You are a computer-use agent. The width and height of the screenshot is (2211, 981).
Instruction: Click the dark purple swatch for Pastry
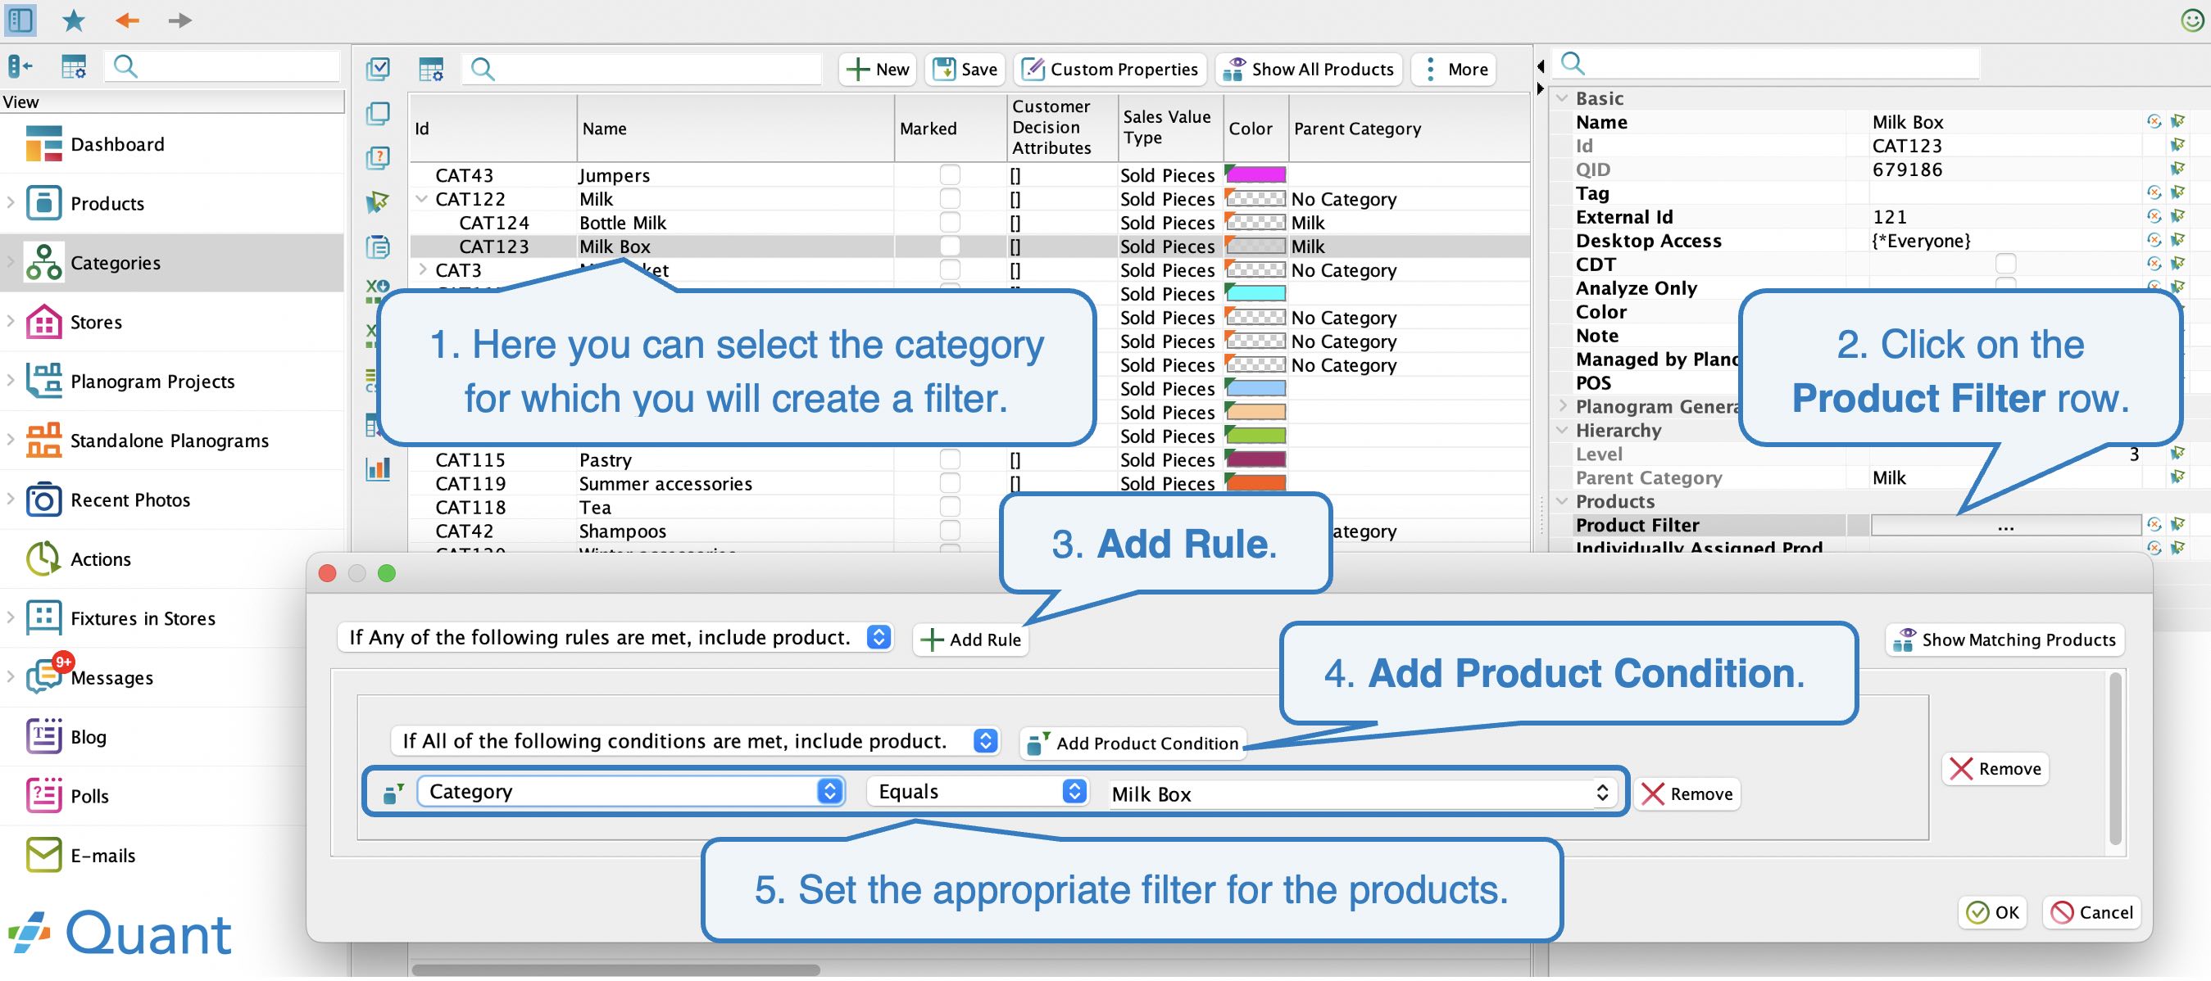1255,459
